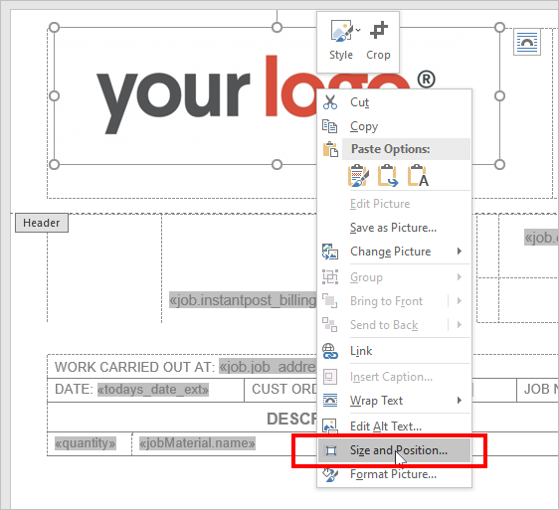Click the Format Picture icon
The height and width of the screenshot is (510, 559).
[x=330, y=474]
